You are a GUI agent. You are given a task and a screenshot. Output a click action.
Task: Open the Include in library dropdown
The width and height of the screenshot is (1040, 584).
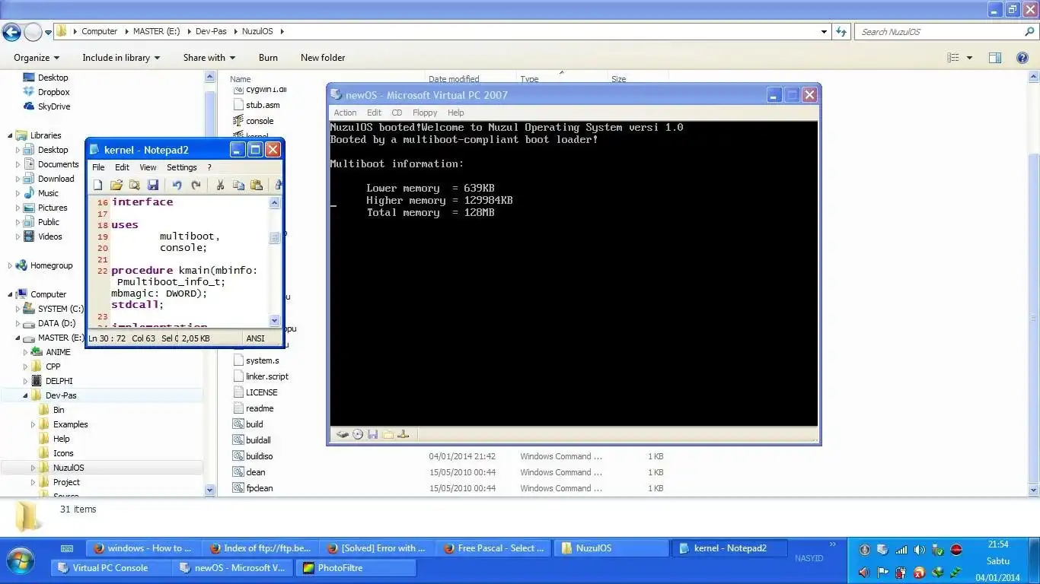[121, 58]
